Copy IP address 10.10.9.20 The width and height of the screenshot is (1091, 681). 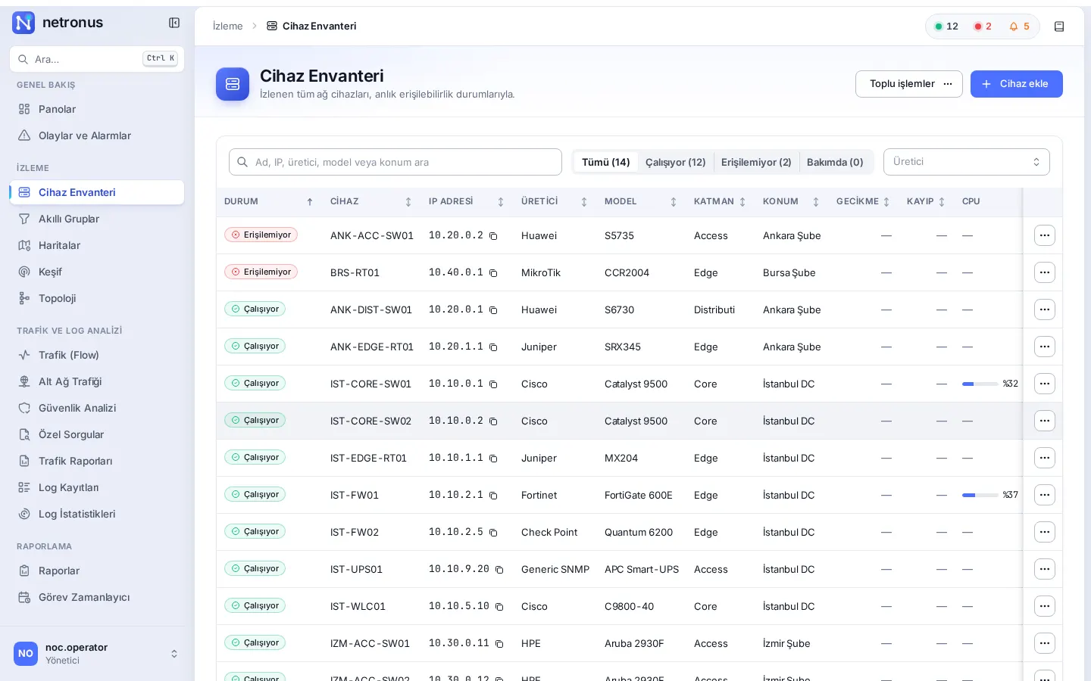pyautogui.click(x=499, y=570)
